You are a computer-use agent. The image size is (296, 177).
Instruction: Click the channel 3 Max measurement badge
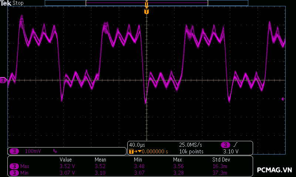pos(14,166)
